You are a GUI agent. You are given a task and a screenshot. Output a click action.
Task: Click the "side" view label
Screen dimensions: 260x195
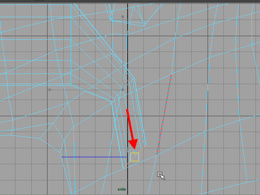122,189
